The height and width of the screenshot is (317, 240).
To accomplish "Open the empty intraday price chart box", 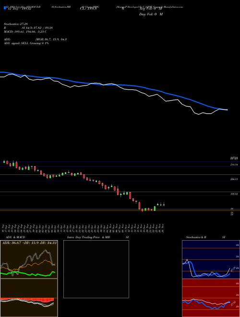I will (96, 269).
